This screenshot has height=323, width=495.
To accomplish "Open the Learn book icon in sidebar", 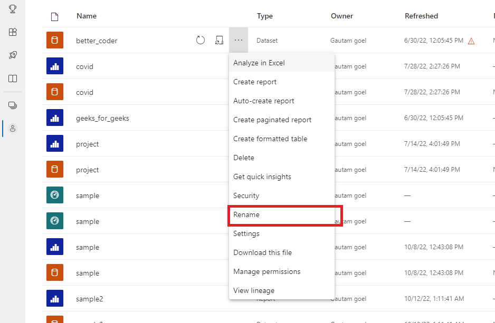I will (13, 79).
